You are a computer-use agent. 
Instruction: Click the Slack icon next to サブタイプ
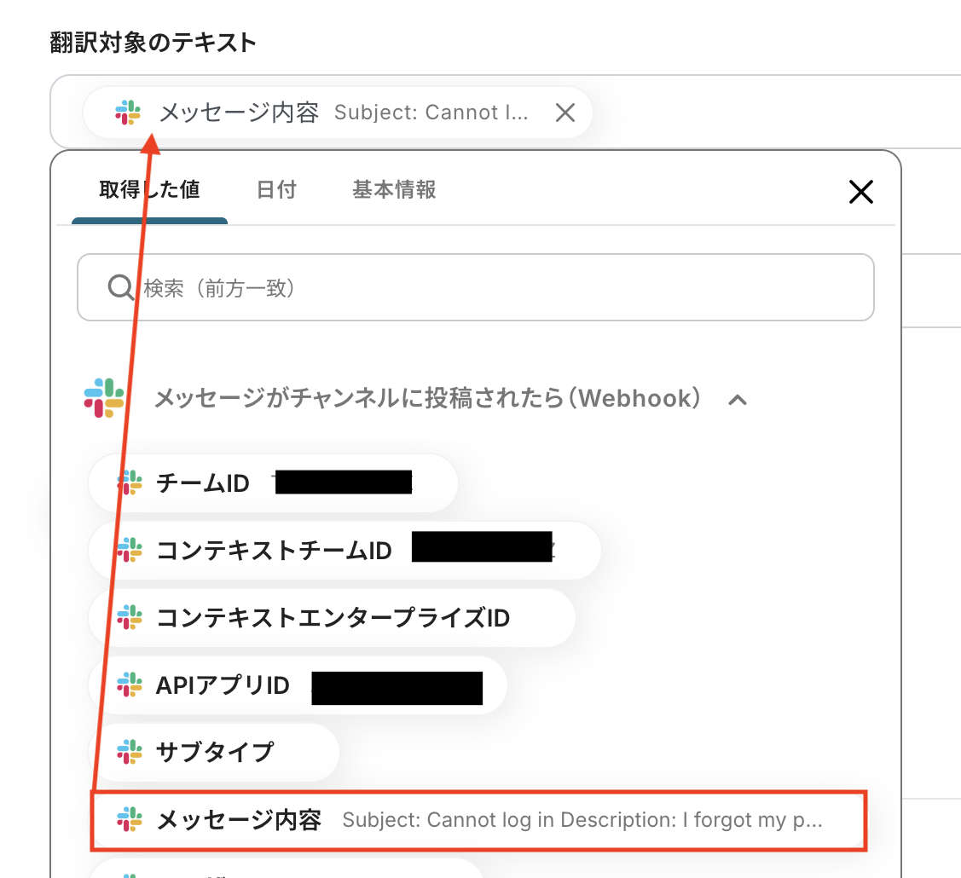[128, 752]
